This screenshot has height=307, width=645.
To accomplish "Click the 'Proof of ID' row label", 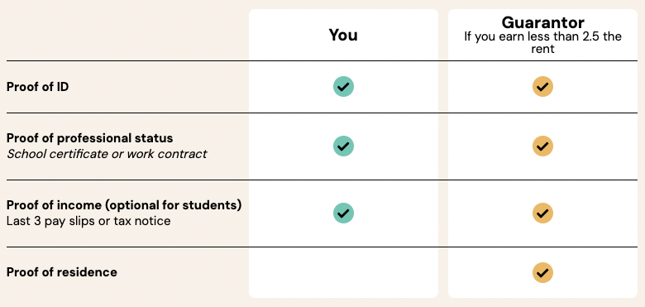I will (37, 87).
